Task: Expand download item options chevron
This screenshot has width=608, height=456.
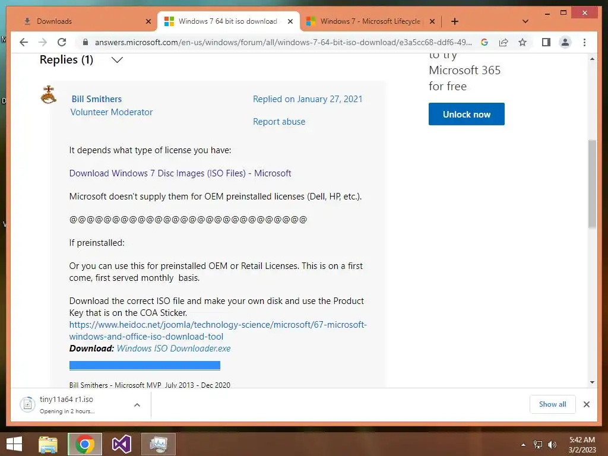Action: [137, 405]
